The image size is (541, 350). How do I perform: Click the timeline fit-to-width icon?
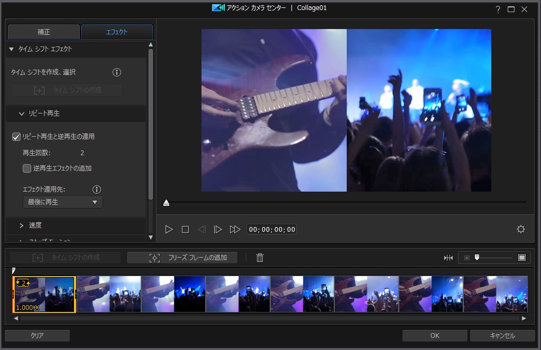[x=448, y=258]
